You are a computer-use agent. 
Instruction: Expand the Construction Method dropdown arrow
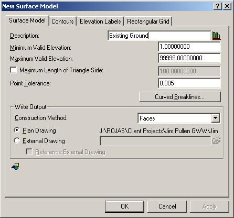pyautogui.click(x=216, y=118)
